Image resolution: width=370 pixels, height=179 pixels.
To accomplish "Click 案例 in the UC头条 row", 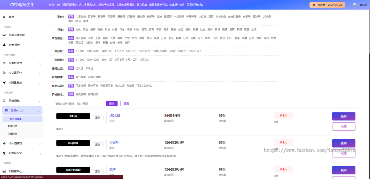I will coord(97,118).
